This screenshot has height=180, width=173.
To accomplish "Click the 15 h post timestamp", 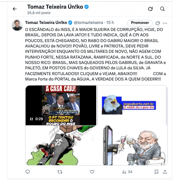I will point(110,23).
